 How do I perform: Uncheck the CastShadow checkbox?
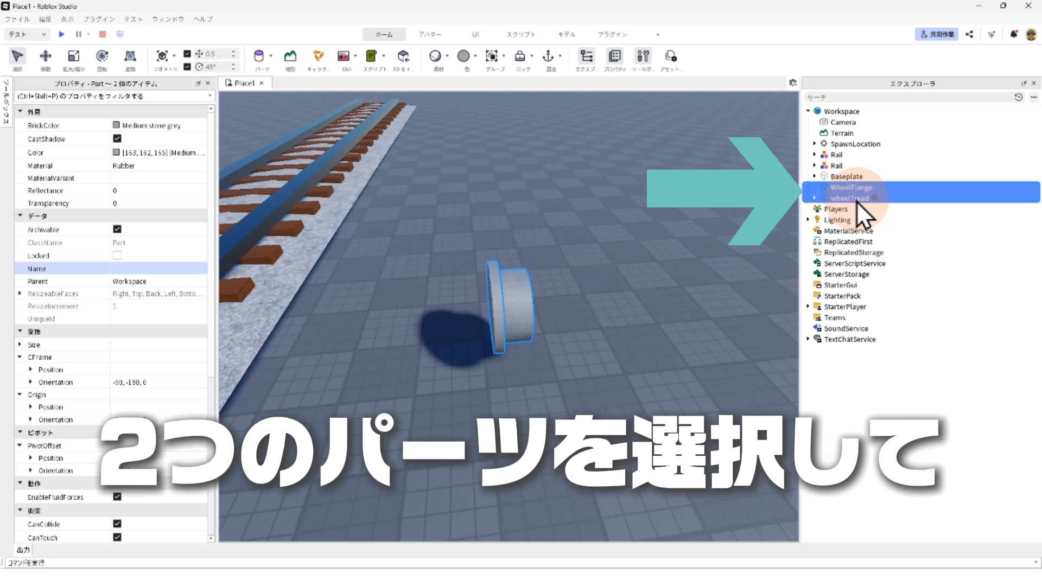pyautogui.click(x=117, y=139)
